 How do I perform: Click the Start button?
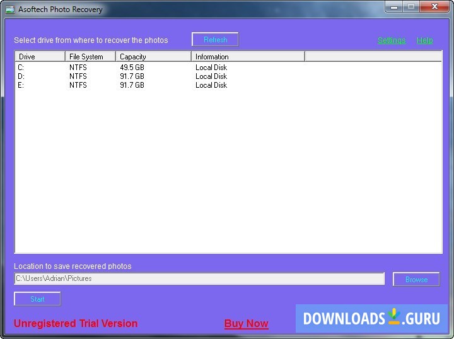[37, 299]
